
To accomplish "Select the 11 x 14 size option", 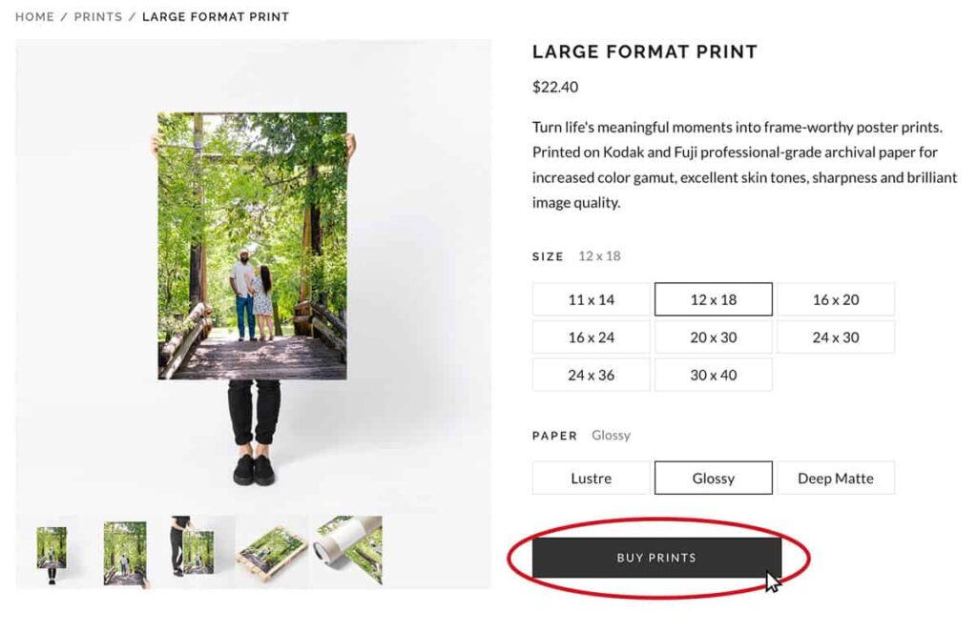I will point(591,299).
